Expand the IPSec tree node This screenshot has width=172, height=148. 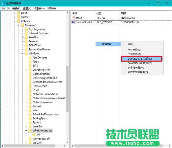(26, 90)
